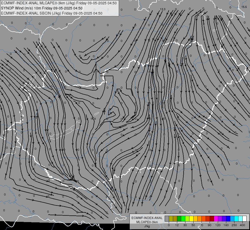Click the 250 tick label in legend

[x=234, y=225]
